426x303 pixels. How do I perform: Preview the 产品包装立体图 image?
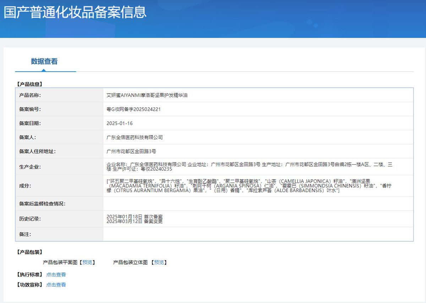point(159,262)
